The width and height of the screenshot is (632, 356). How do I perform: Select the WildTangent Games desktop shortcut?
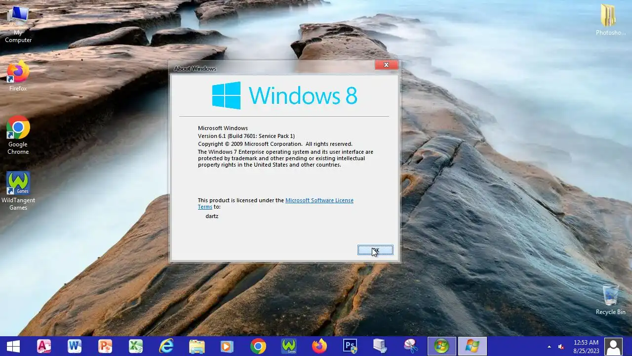(18, 191)
